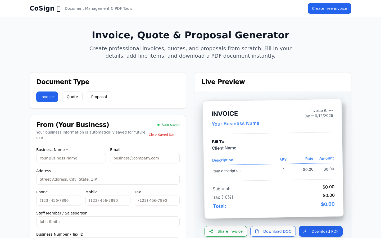The image size is (381, 238).
Task: Switch document type to Quote
Action: [72, 97]
